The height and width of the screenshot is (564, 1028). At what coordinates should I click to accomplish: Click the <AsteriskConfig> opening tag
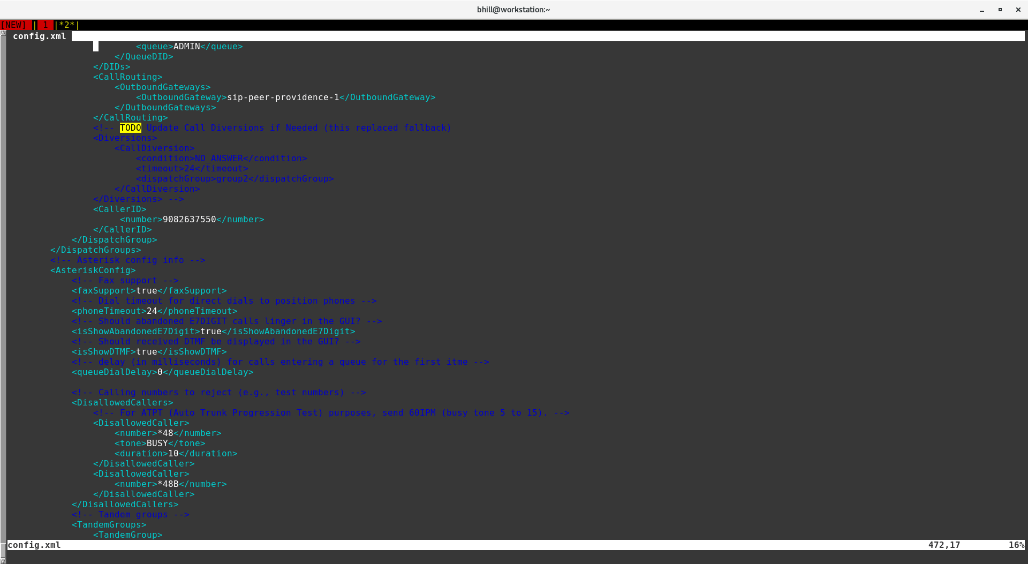pos(93,270)
